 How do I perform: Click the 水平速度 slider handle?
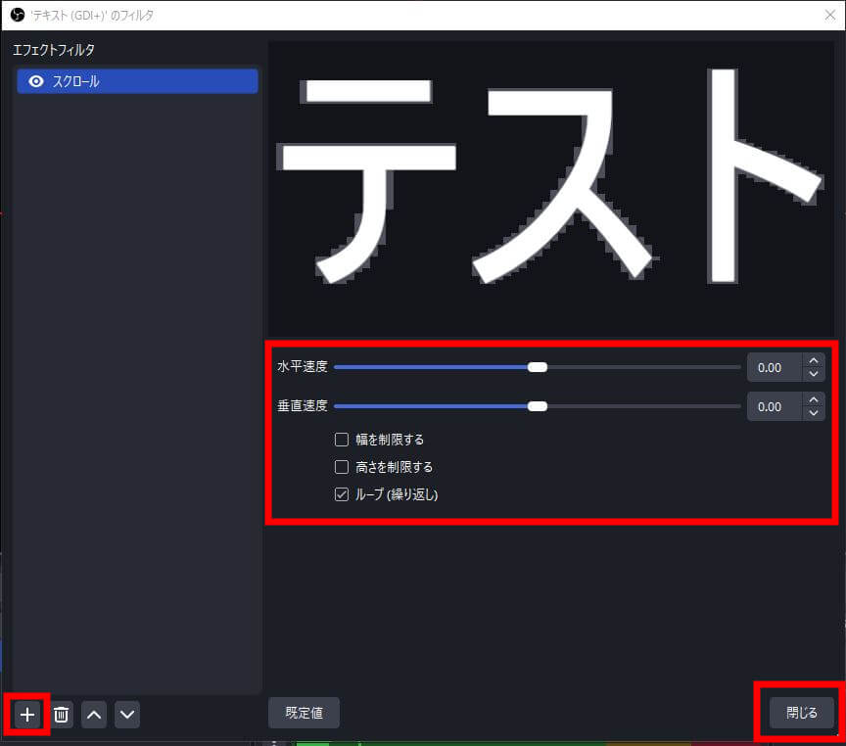[538, 367]
